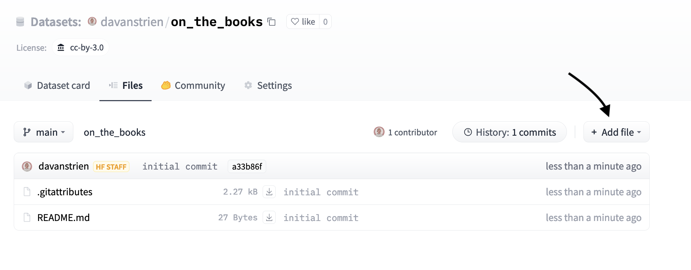Viewport: 691px width, 270px height.
Task: Copy the dataset name using the copy icon
Action: 271,22
